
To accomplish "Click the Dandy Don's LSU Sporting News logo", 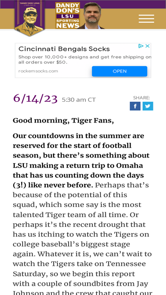I will point(68,15).
